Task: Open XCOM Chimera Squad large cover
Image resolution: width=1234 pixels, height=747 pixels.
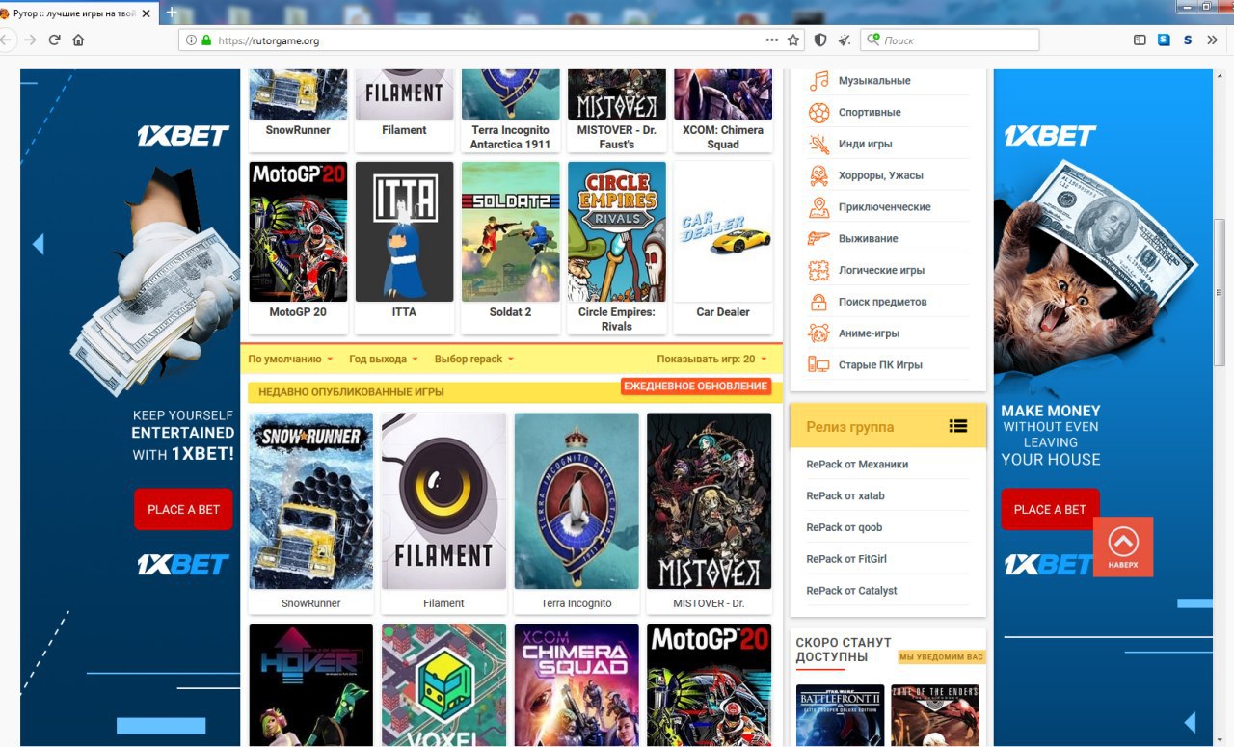Action: pos(577,685)
